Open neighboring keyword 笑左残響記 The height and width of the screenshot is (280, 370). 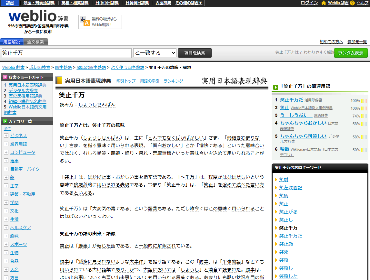pos(290,188)
